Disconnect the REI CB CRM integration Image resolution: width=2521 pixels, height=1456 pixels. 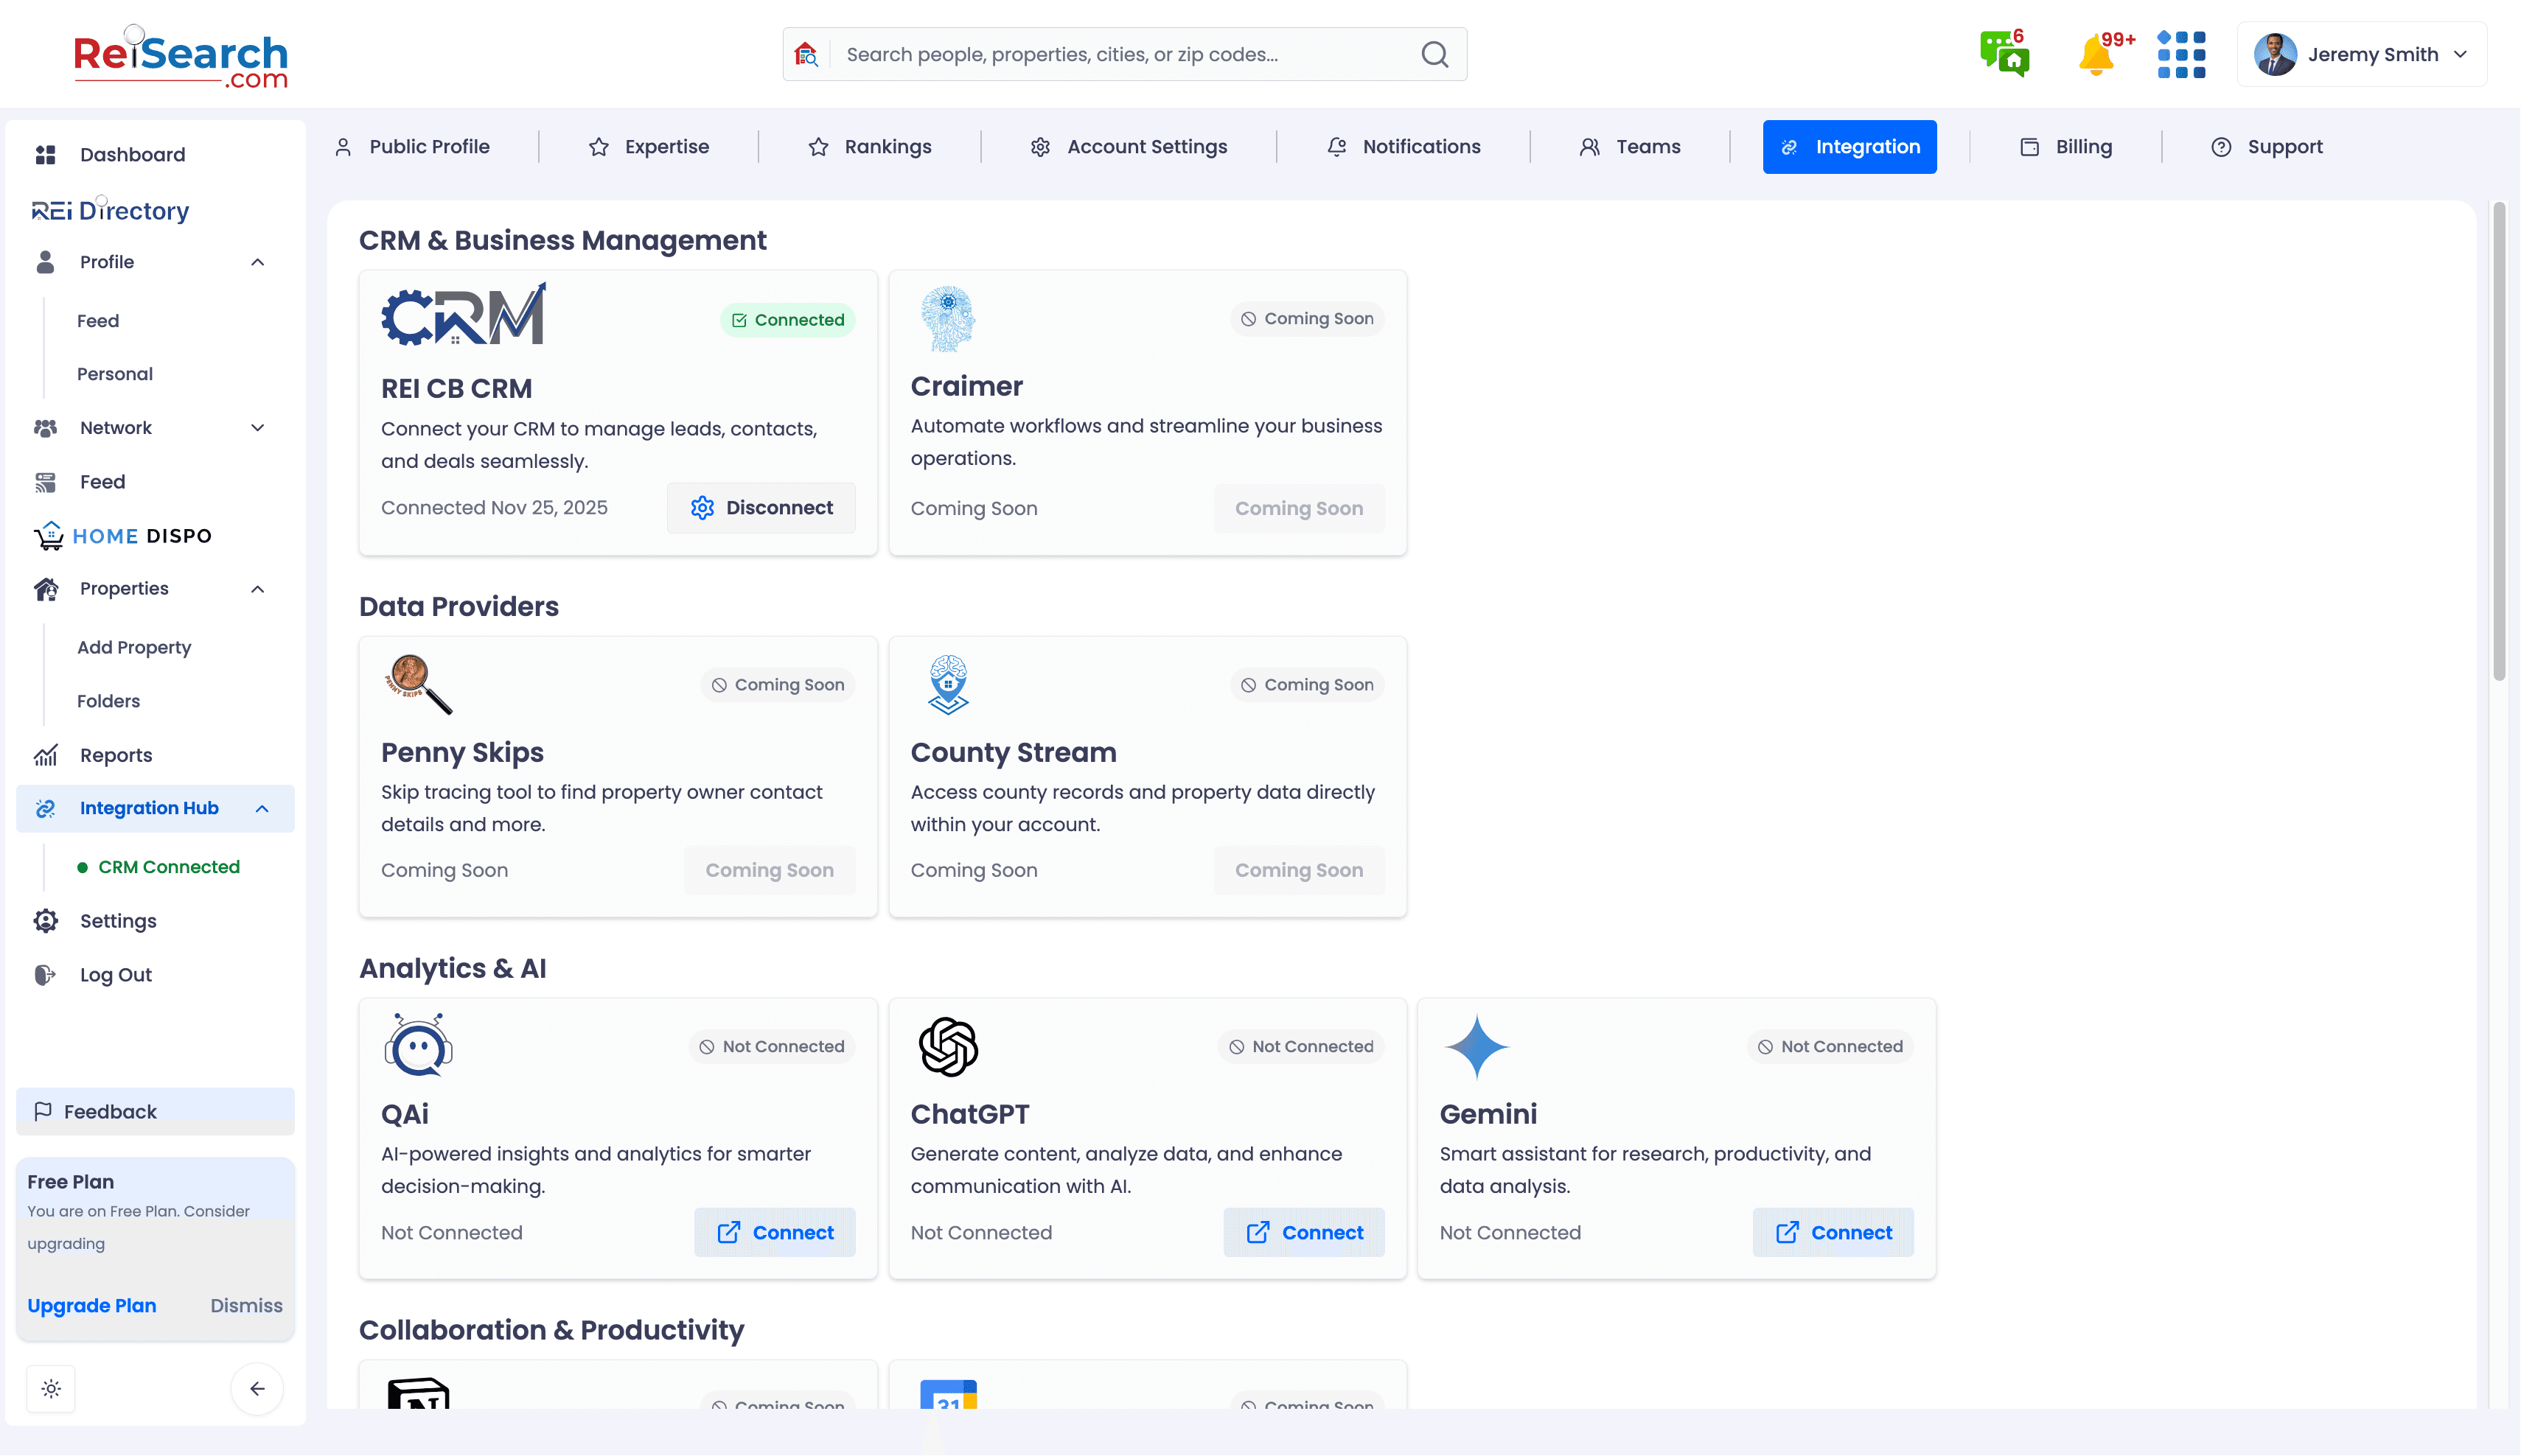(761, 508)
